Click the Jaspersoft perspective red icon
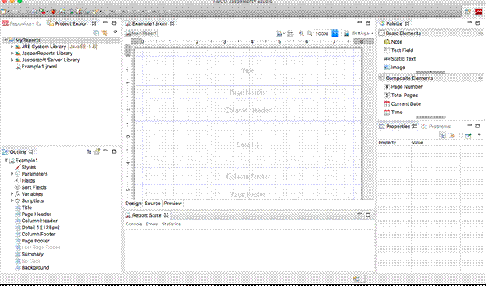Viewport: 491px width, 289px height. [x=479, y=12]
